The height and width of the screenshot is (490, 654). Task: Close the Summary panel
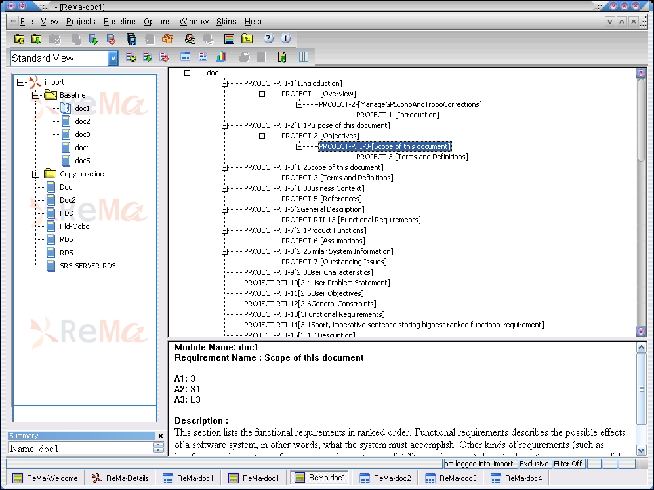pyautogui.click(x=161, y=436)
